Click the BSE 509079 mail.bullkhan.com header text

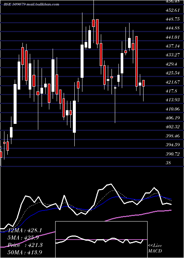[x=31, y=4]
